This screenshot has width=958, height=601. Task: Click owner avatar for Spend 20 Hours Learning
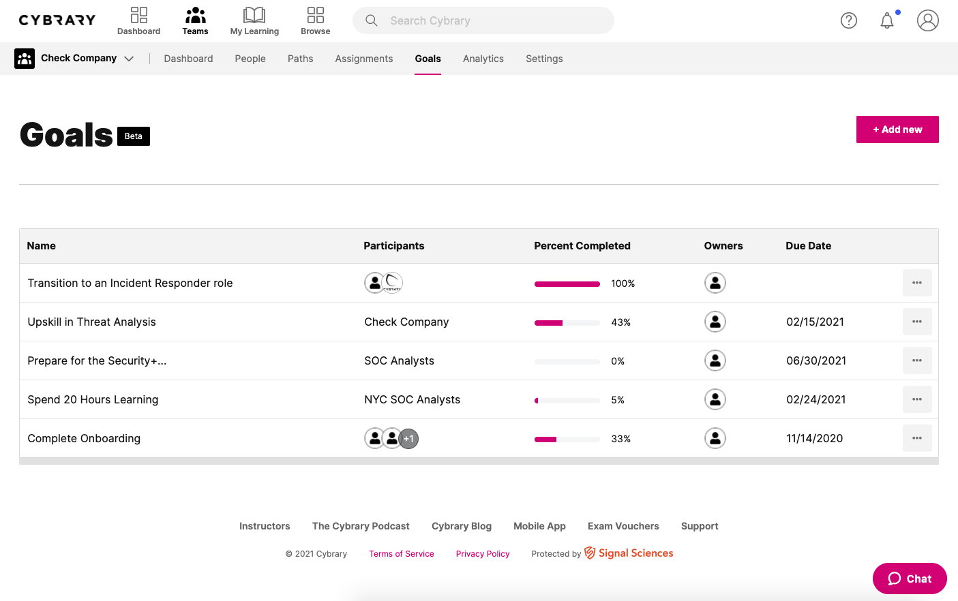(715, 399)
